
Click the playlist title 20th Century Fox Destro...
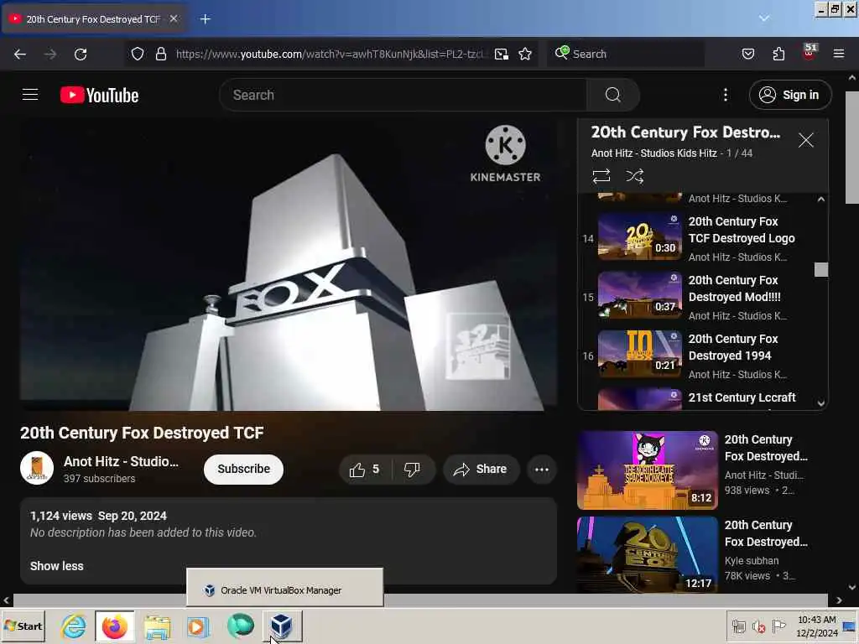pyautogui.click(x=685, y=132)
